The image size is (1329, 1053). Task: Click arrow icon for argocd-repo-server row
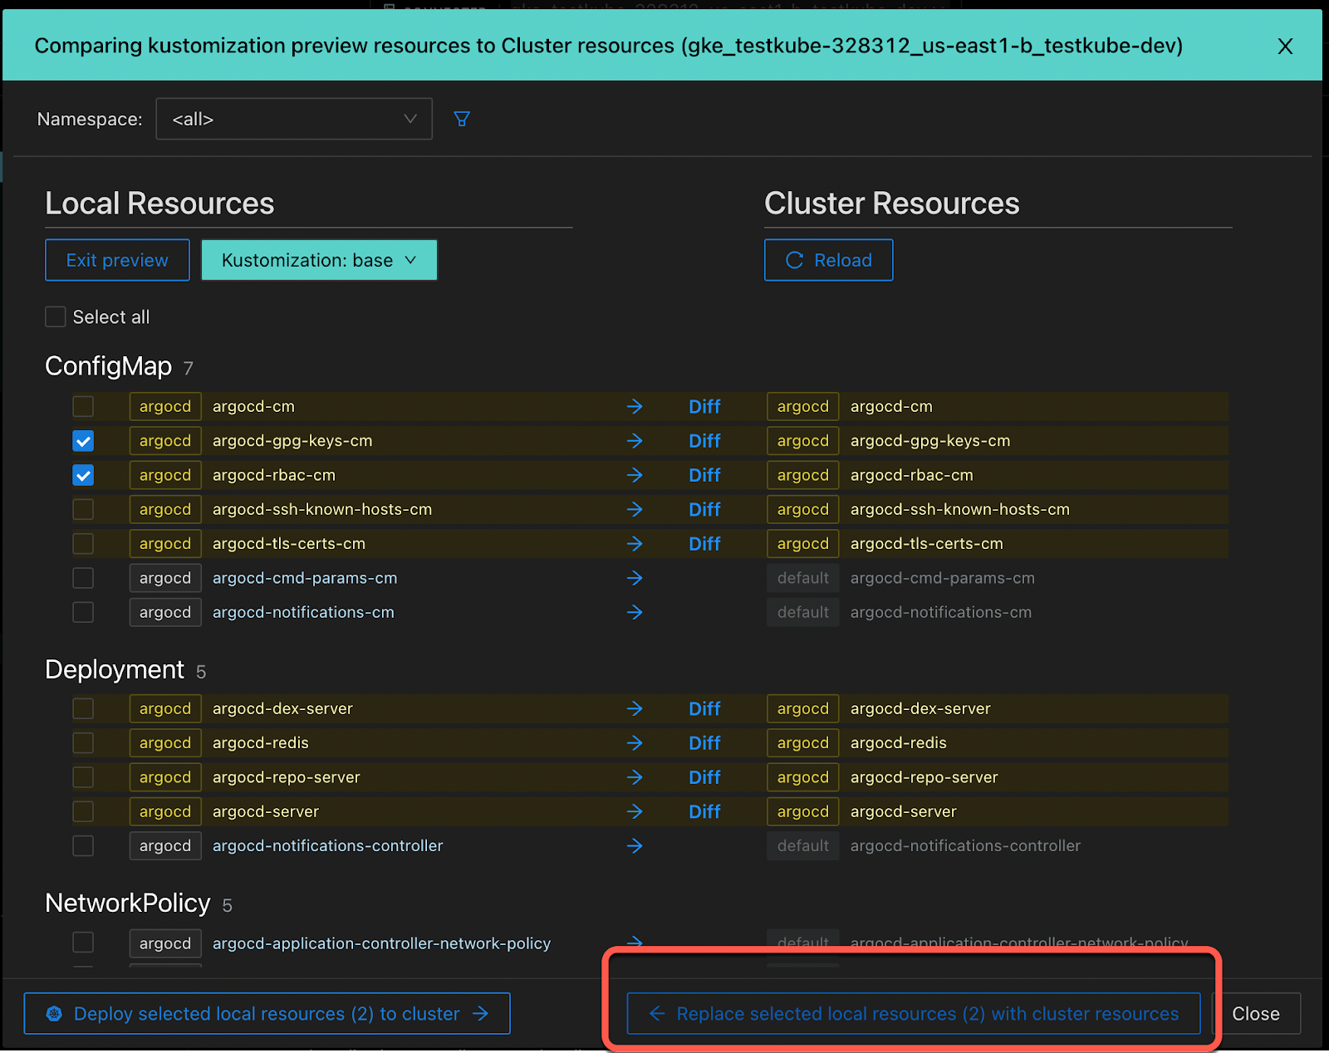(635, 777)
